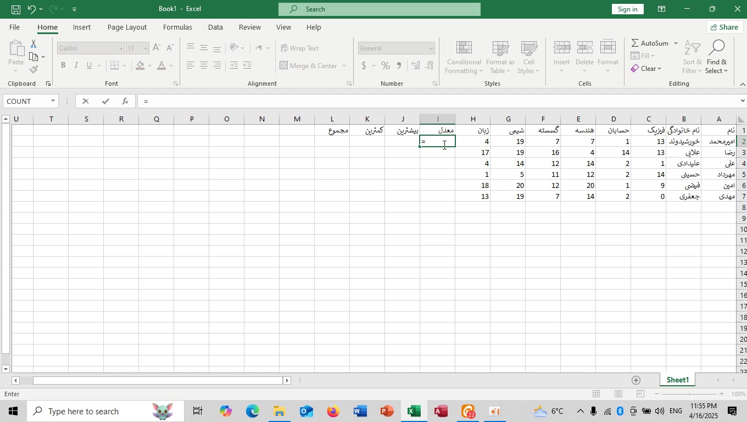Switch to the Review tab
Screen dimensions: 747x422
tap(250, 27)
